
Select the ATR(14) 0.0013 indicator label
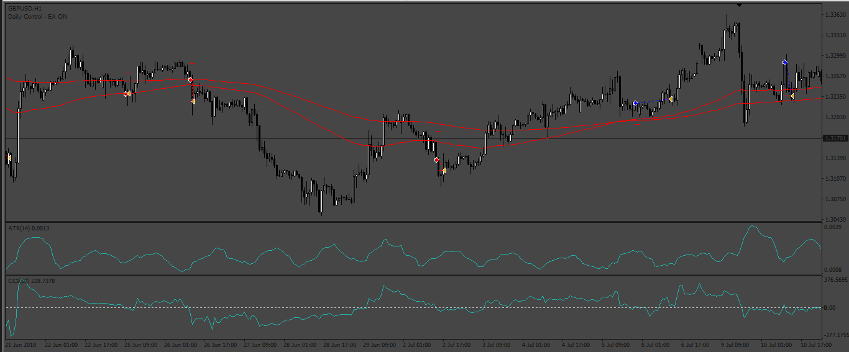pyautogui.click(x=29, y=228)
